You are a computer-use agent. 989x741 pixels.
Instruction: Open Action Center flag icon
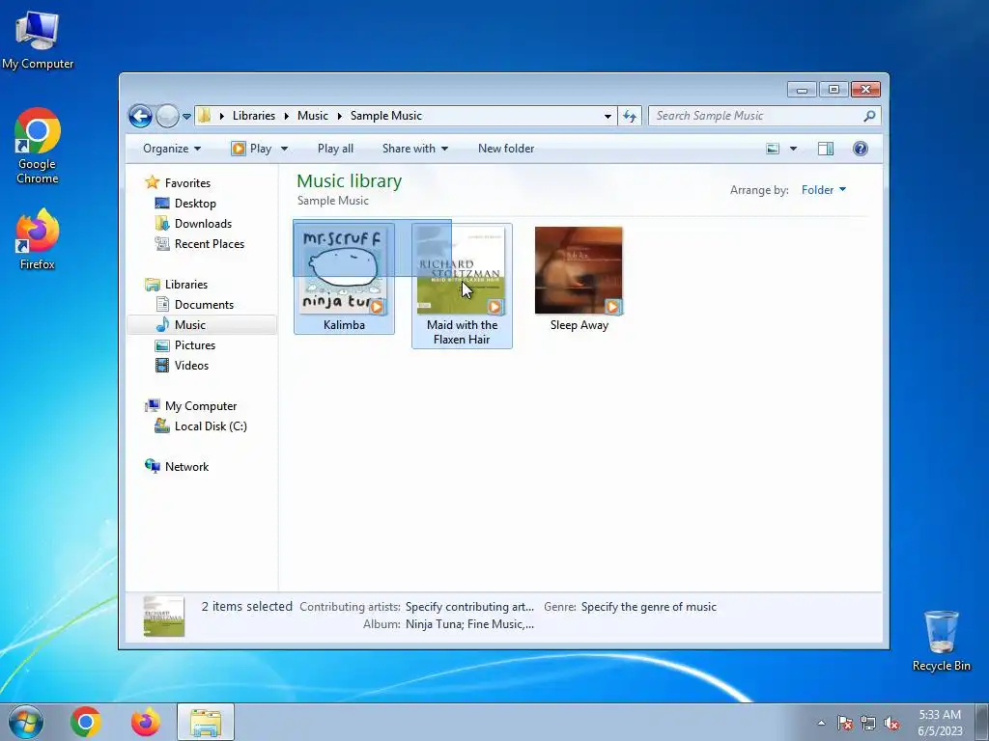coord(845,723)
